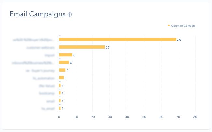Click the 27 data label
212x132 pixels.
(x=107, y=47)
